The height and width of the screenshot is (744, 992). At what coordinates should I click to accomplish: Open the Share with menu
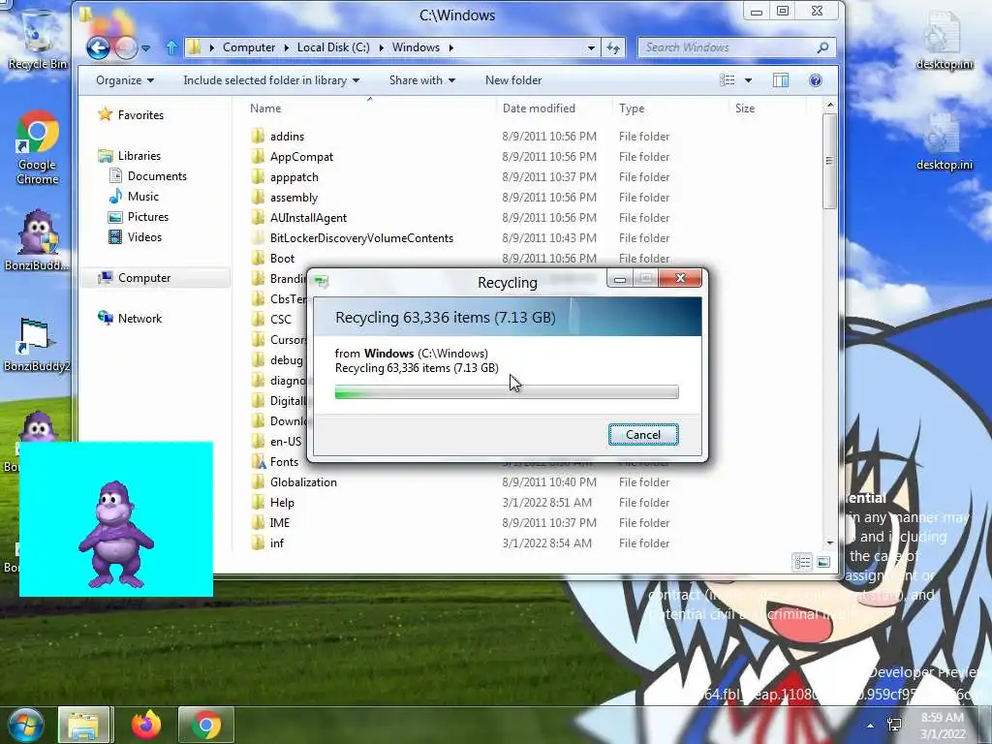click(422, 80)
